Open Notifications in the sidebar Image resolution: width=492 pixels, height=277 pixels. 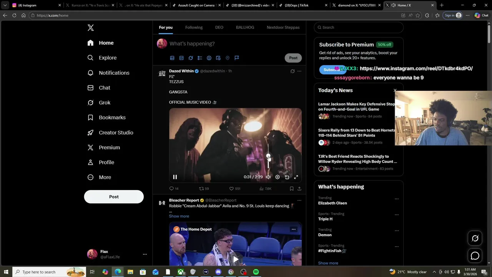coord(108,73)
